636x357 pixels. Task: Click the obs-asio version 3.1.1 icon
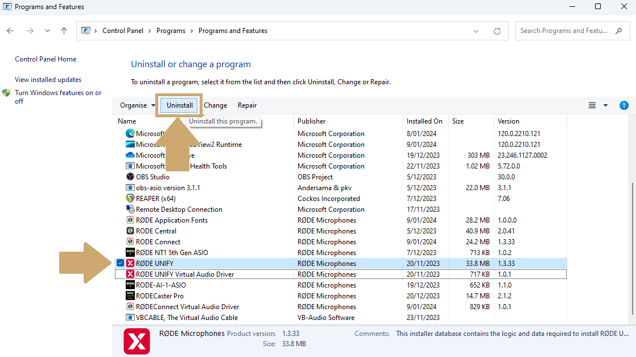130,188
